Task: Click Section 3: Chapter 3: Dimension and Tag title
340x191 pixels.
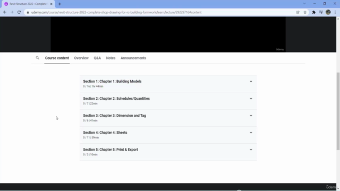Action: click(x=115, y=116)
